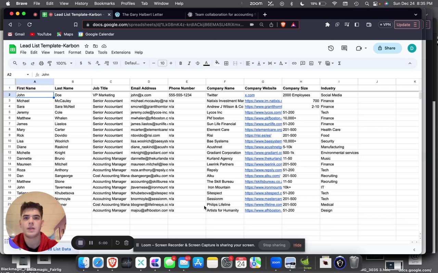Open the Insert menu in Sheets

(59, 53)
